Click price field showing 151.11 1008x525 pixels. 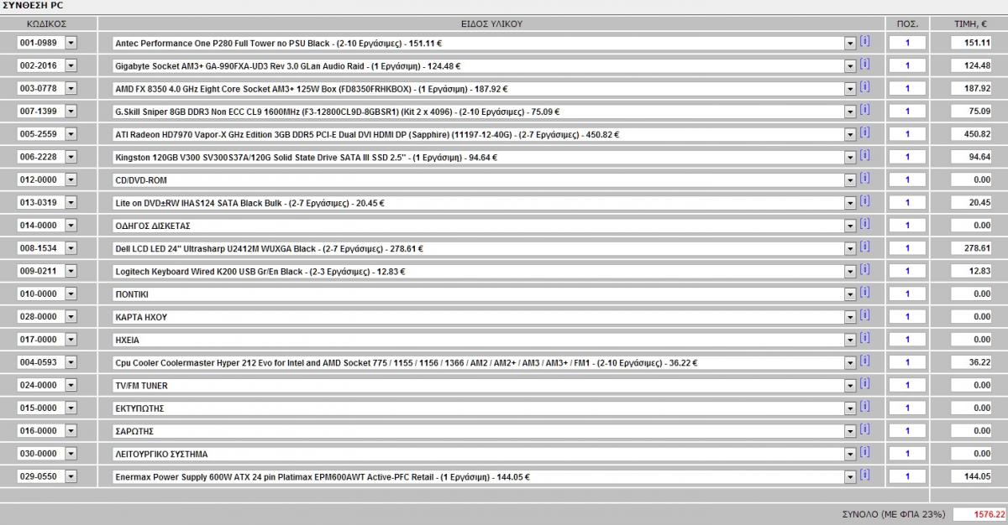972,43
